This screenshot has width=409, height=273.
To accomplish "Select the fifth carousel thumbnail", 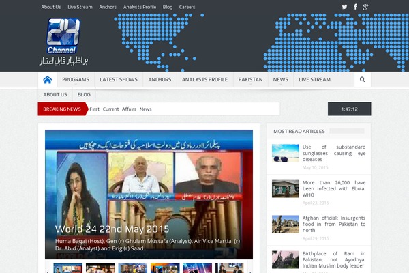I will (x=198, y=268).
